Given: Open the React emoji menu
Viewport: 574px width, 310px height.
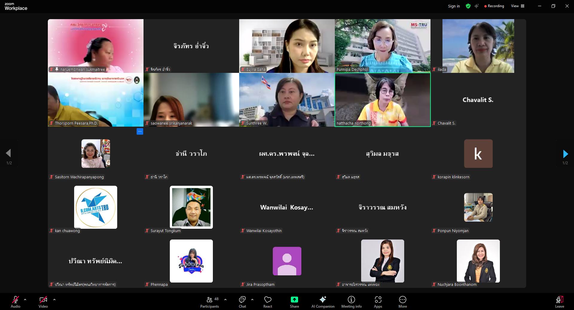Looking at the screenshot, I should (268, 301).
